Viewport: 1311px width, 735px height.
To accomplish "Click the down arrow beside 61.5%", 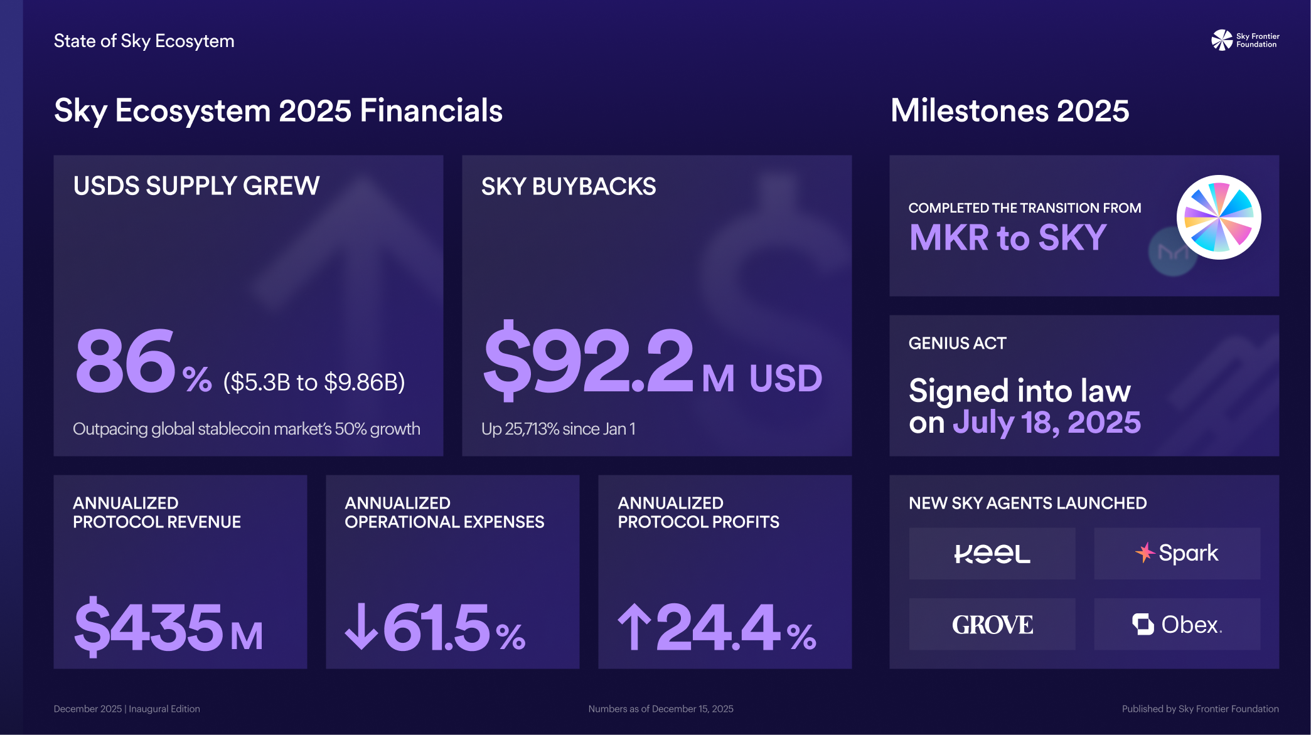I will pyautogui.click(x=361, y=627).
